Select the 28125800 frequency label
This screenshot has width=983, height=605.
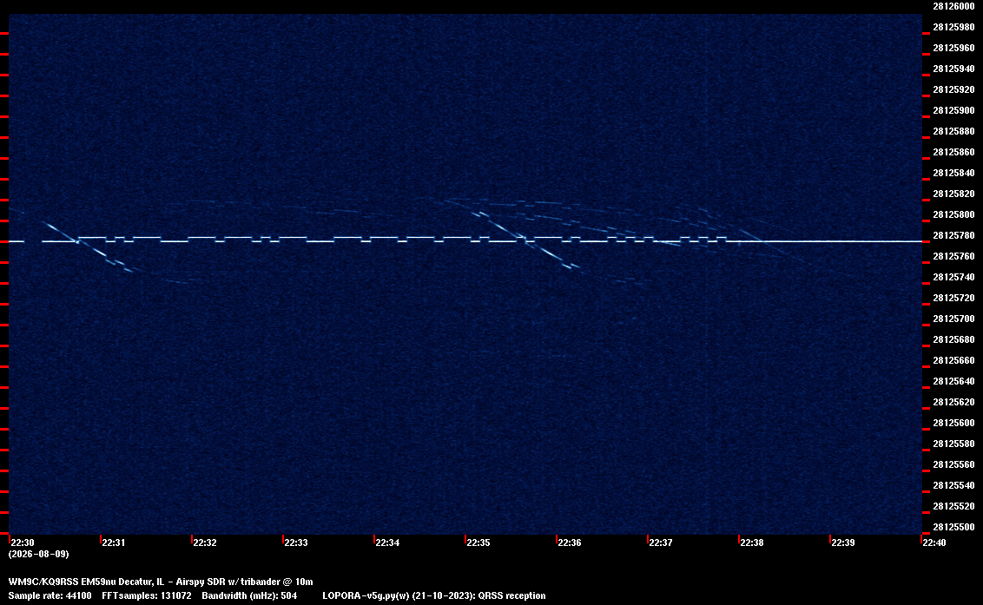pos(953,214)
